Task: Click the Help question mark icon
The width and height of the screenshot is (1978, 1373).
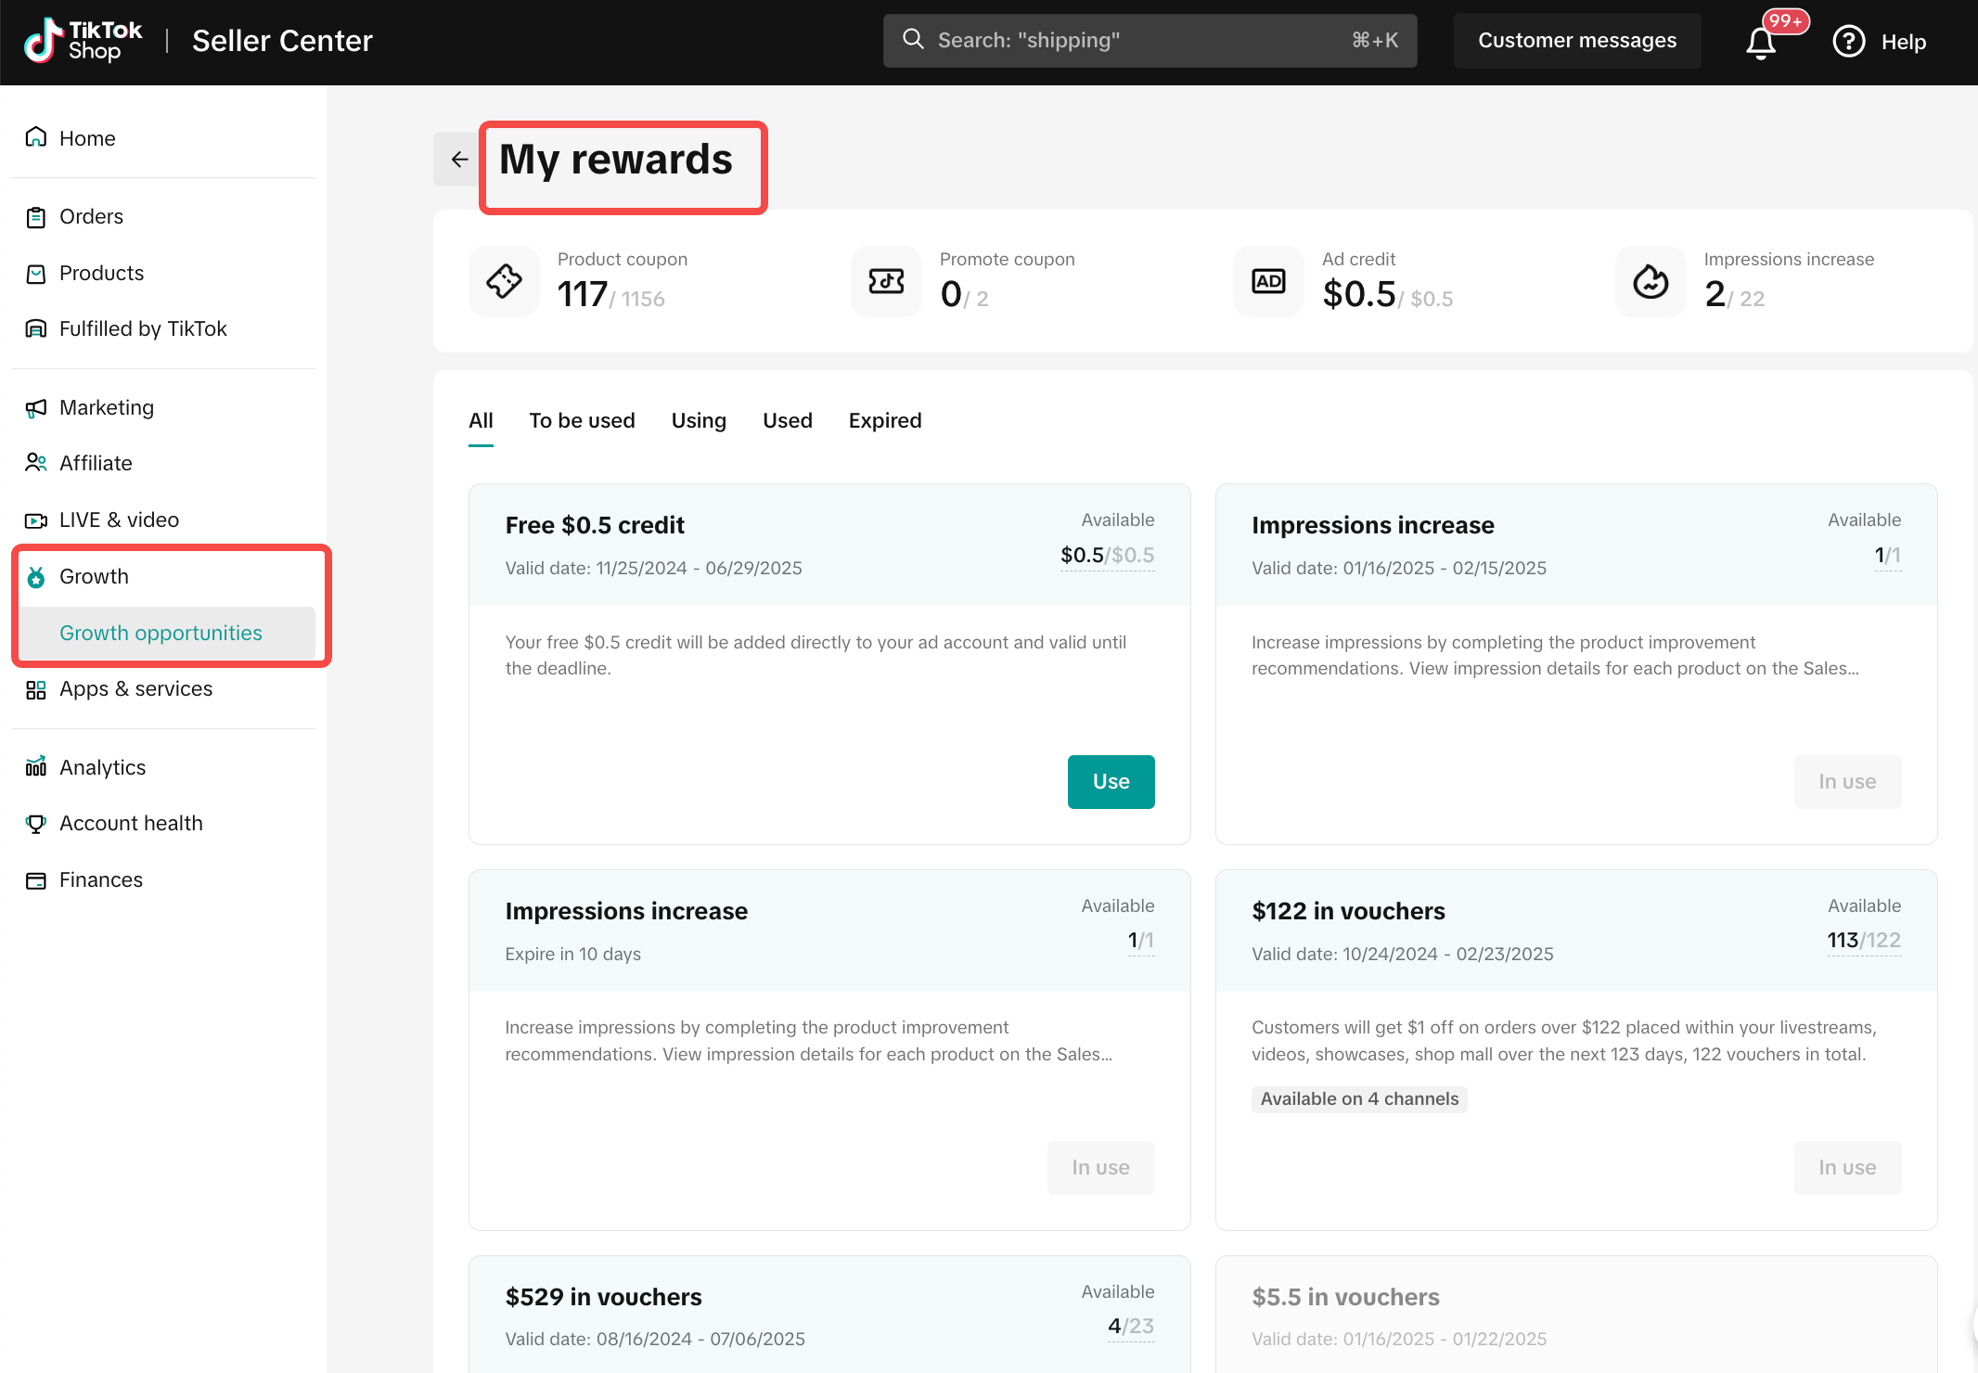Action: (x=1848, y=42)
